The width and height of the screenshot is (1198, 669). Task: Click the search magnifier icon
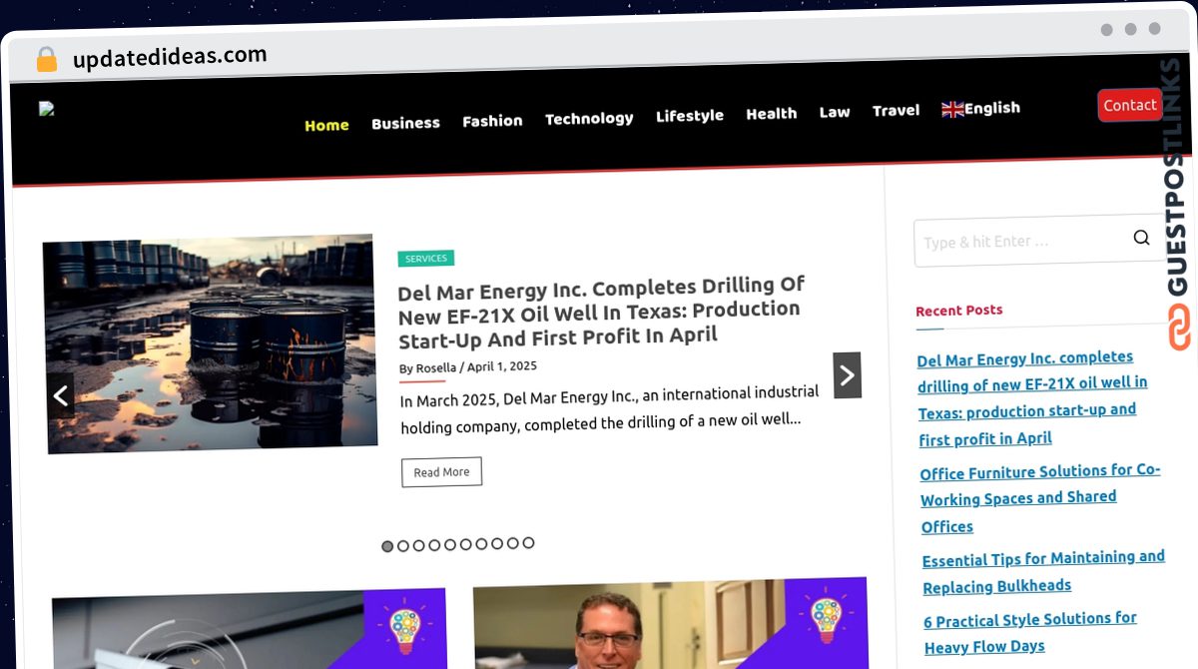[x=1141, y=238]
